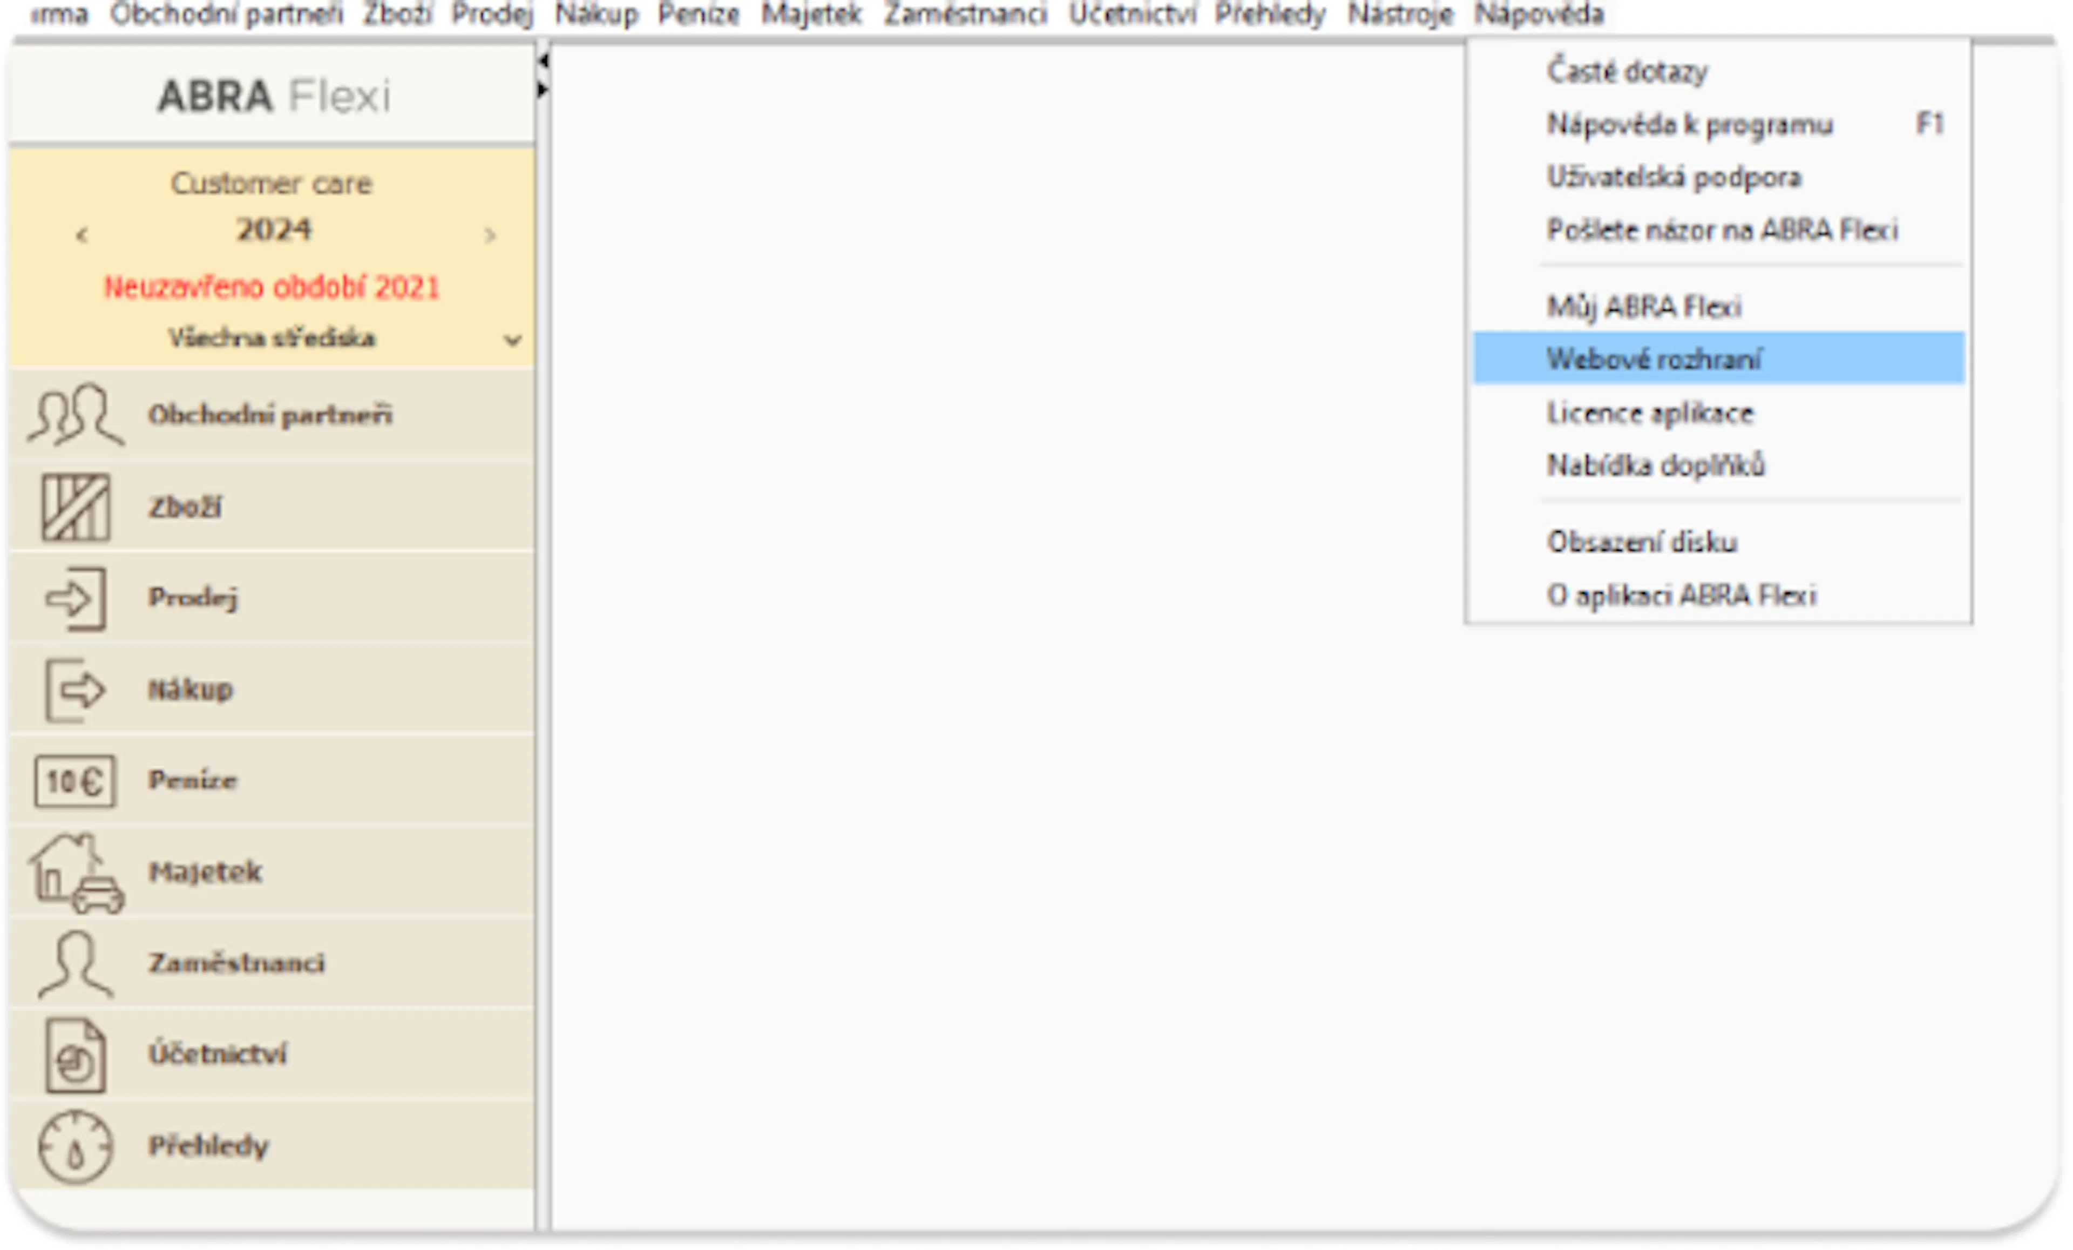Click the Účetnictví document icon
Screen dimensions: 2073x1250
76,1056
